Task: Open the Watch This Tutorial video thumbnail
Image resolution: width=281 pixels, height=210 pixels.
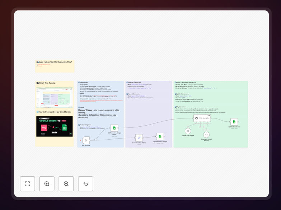Action: (55, 97)
